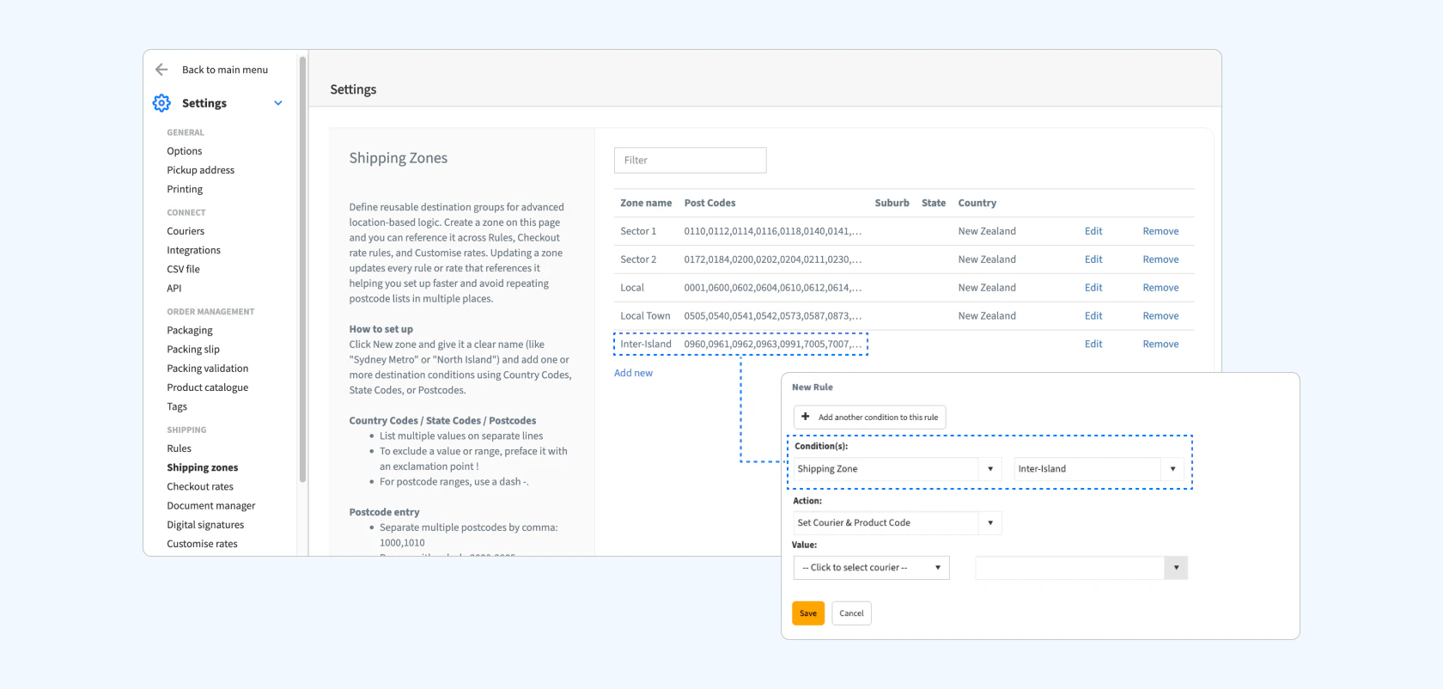This screenshot has height=689, width=1443.
Task: Edit the Inter-Island zone
Action: point(1093,344)
